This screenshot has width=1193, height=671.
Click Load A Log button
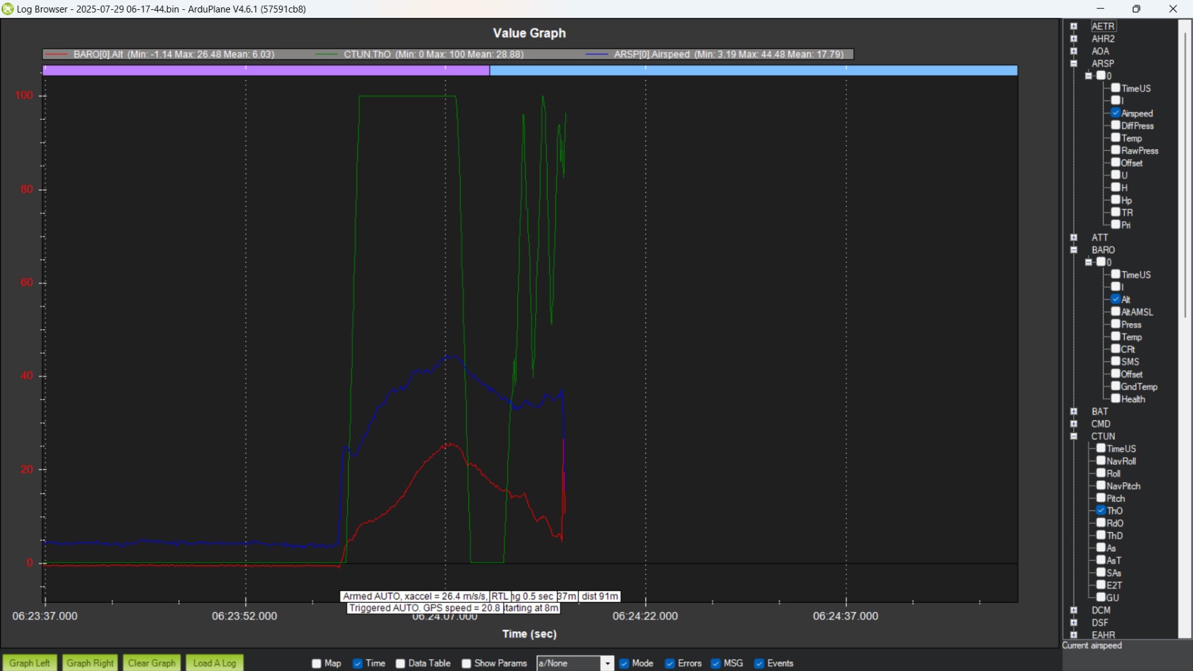coord(215,663)
